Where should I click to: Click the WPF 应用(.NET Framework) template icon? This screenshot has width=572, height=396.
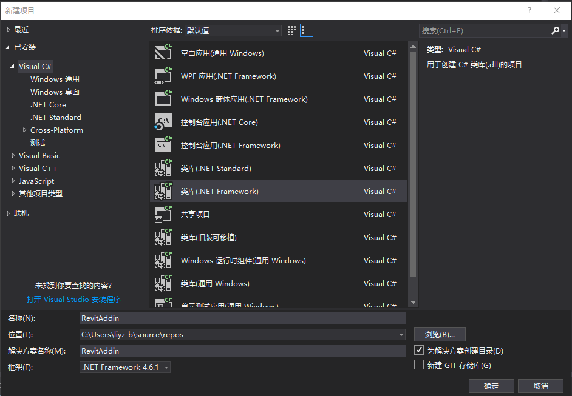[163, 75]
